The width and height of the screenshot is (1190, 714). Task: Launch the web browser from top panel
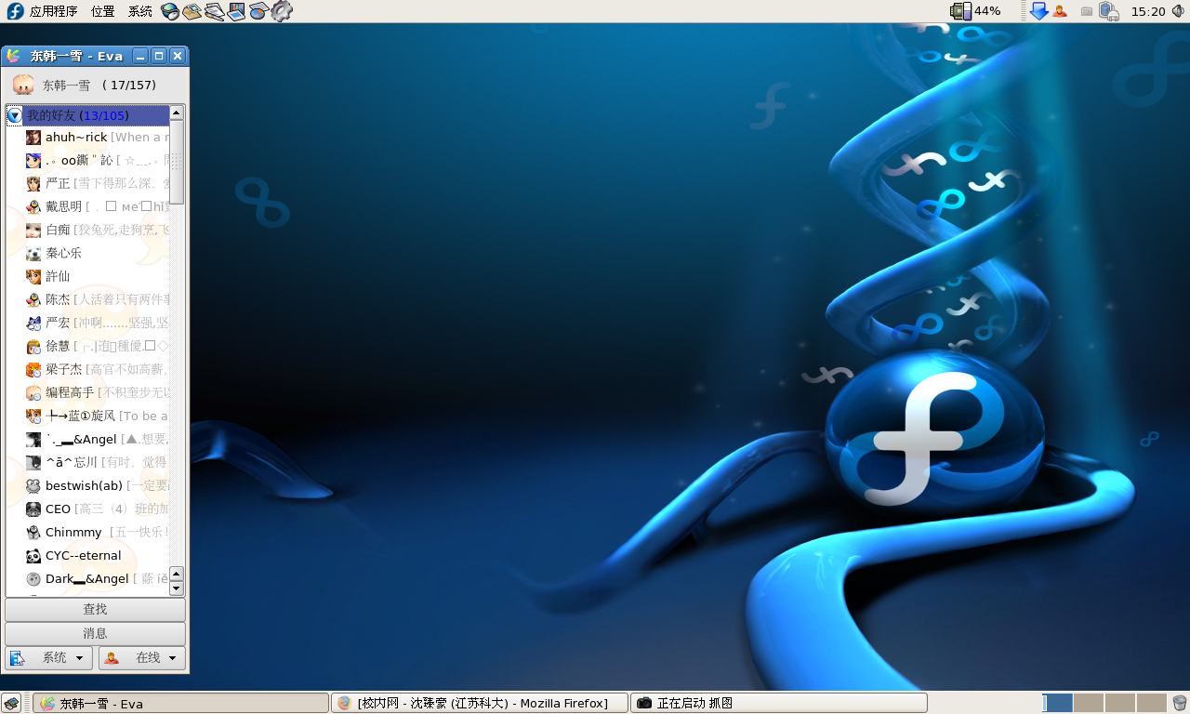170,11
